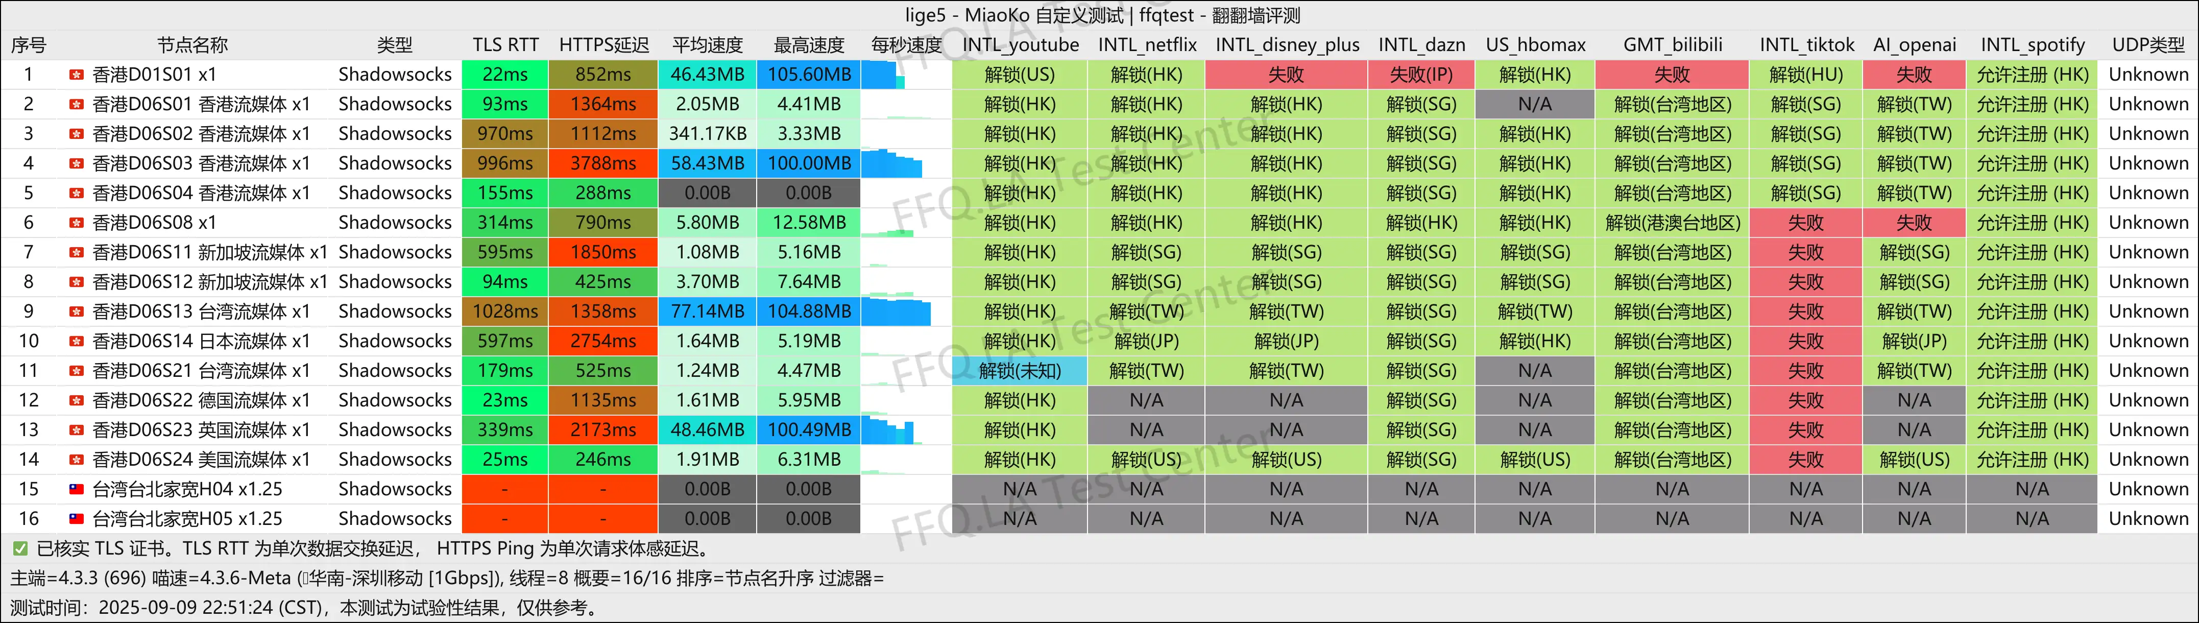Image resolution: width=2199 pixels, height=623 pixels.
Task: Click the green TLS certificate verified checkmark
Action: tap(19, 549)
